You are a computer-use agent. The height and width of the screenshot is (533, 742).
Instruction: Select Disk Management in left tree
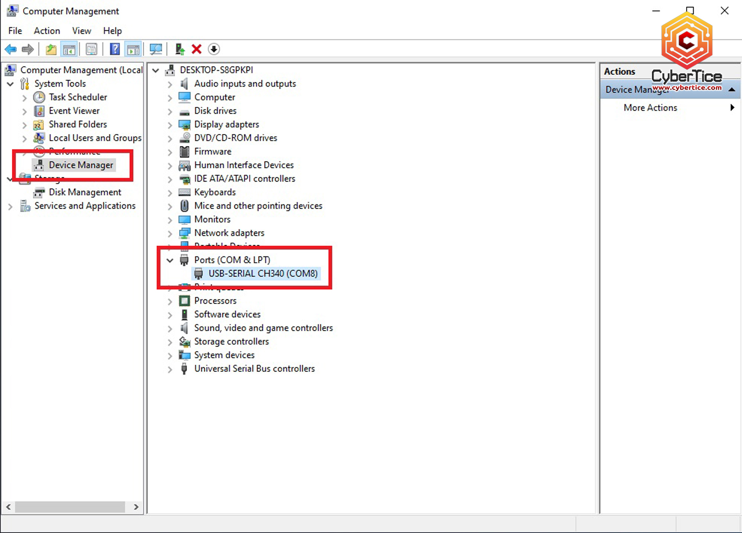(x=85, y=193)
